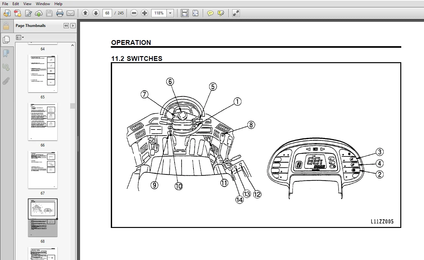424x260 pixels.
Task: Click the Open file icon
Action: click(7, 13)
